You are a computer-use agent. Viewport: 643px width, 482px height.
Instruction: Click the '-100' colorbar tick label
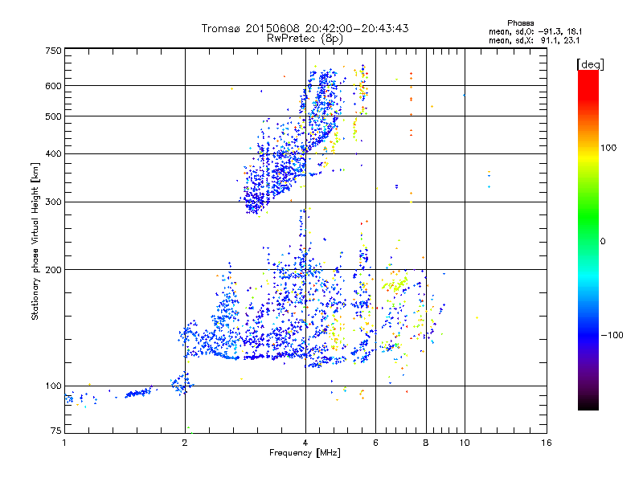click(612, 335)
